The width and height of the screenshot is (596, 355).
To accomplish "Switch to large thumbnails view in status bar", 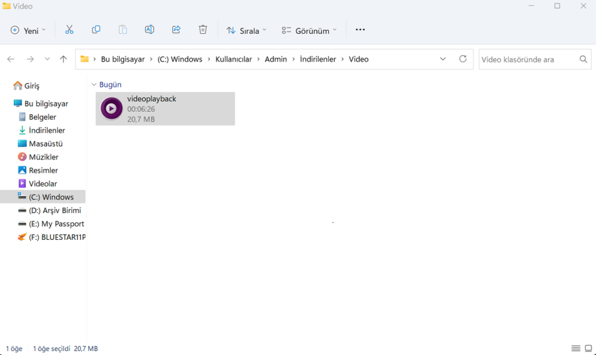I will coord(588,348).
